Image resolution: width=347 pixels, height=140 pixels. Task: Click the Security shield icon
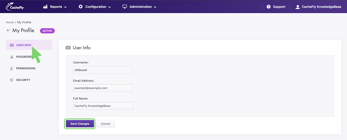tap(12, 80)
